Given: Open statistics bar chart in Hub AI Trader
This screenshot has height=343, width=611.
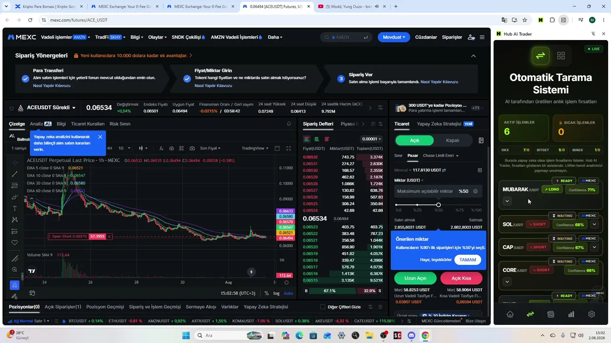Looking at the screenshot, I should point(571,314).
